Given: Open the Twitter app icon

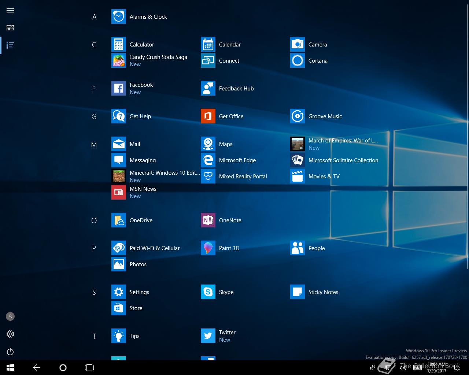Looking at the screenshot, I should tap(208, 336).
